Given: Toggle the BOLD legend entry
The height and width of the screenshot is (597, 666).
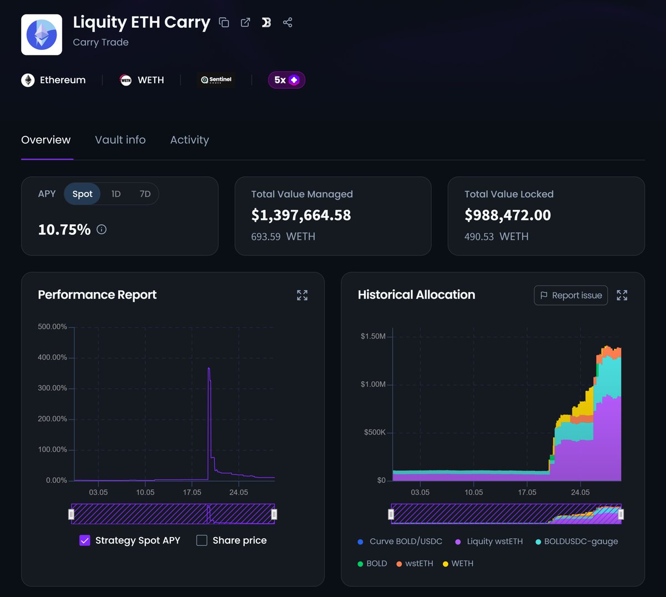Looking at the screenshot, I should click(x=372, y=564).
